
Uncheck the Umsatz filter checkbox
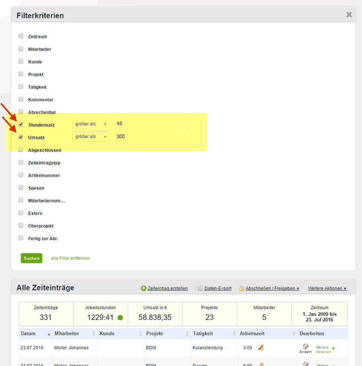pos(21,137)
